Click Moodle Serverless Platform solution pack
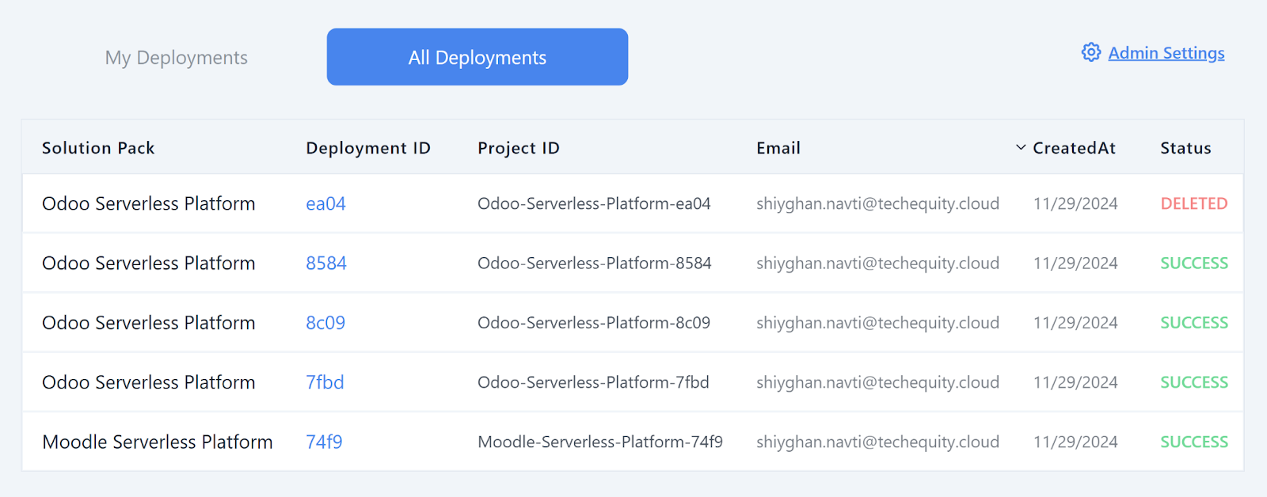 [158, 442]
